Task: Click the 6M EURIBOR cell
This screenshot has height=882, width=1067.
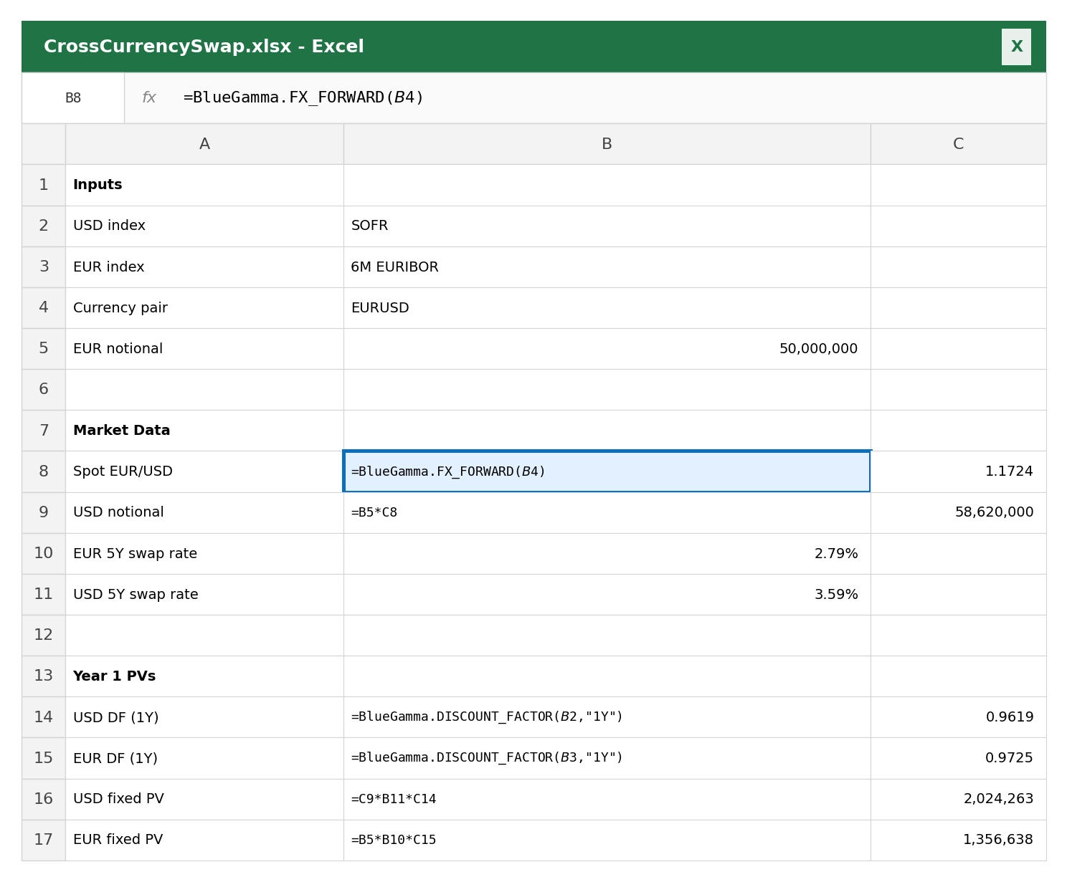Action: point(606,267)
